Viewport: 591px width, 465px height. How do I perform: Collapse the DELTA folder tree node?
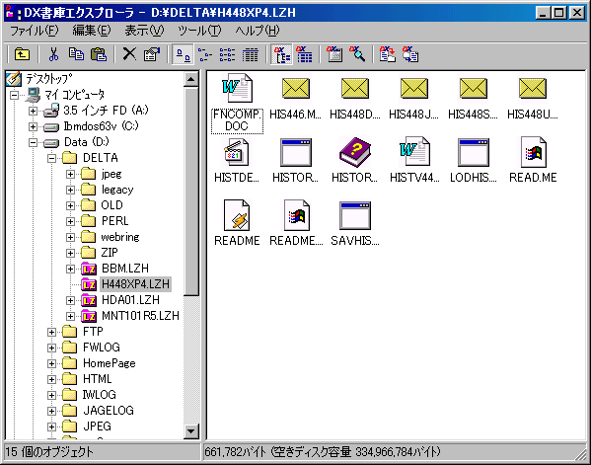[51, 158]
